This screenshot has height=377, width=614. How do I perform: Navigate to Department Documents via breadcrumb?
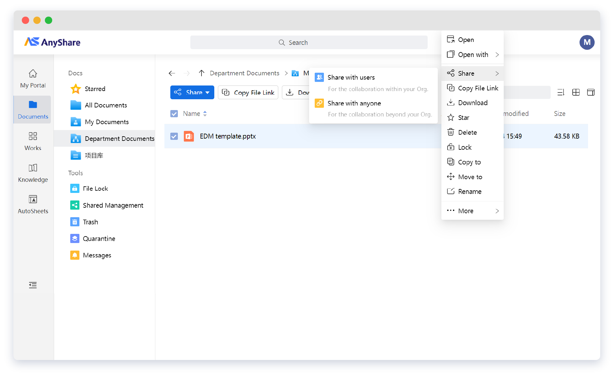244,73
